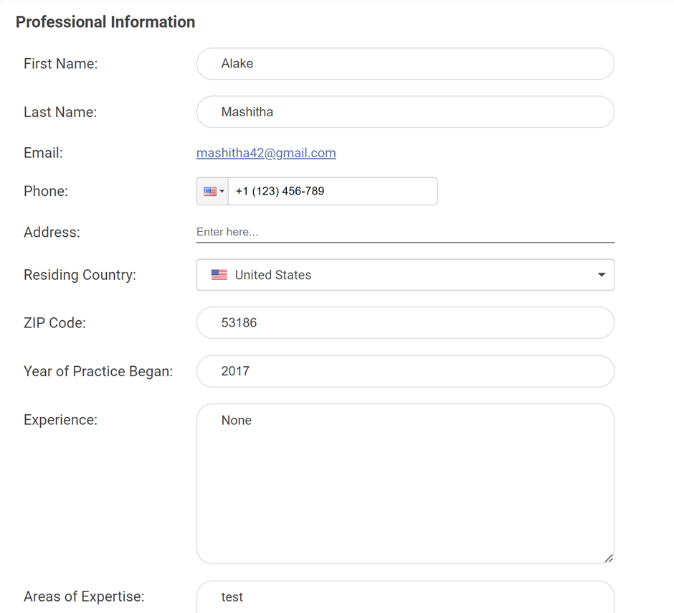The width and height of the screenshot is (674, 613).
Task: Click the Email field label
Action: click(42, 153)
